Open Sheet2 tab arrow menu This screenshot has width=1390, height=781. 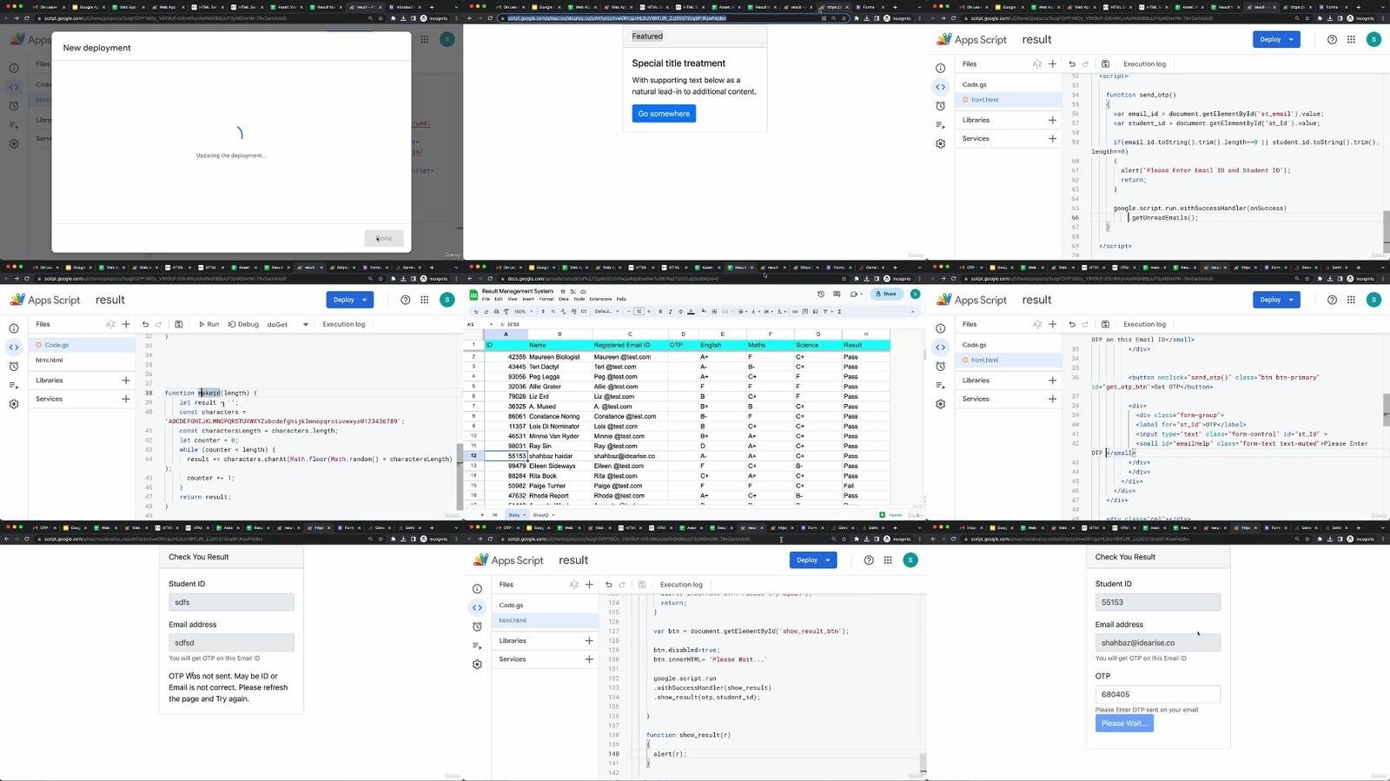coord(554,514)
